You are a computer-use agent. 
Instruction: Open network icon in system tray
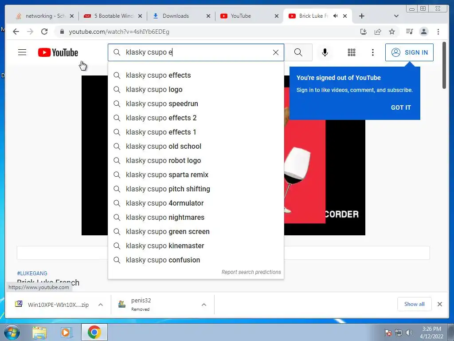click(399, 333)
